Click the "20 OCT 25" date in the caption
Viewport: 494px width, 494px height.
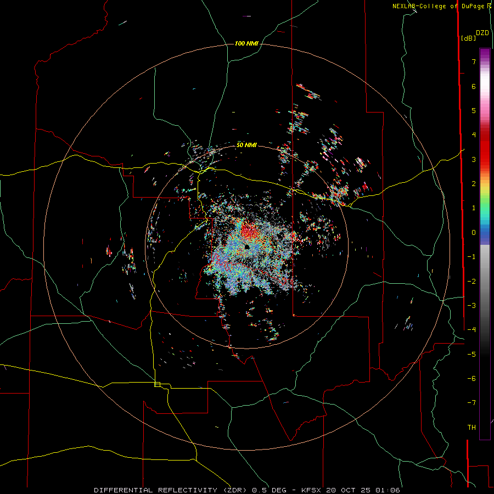point(350,490)
